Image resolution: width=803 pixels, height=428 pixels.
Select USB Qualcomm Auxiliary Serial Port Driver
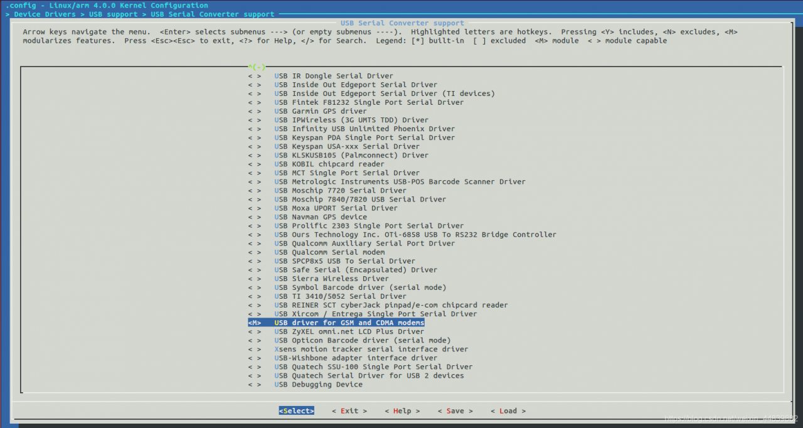(x=364, y=243)
